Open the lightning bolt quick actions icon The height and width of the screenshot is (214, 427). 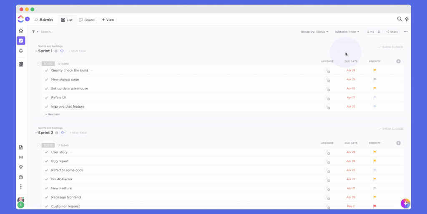(407, 19)
